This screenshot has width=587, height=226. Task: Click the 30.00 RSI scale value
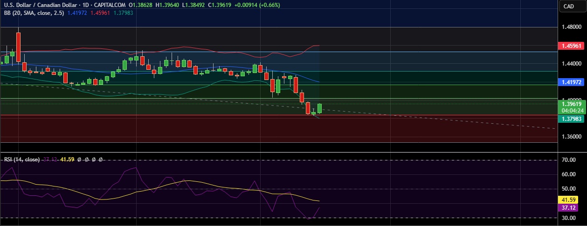tap(569, 218)
